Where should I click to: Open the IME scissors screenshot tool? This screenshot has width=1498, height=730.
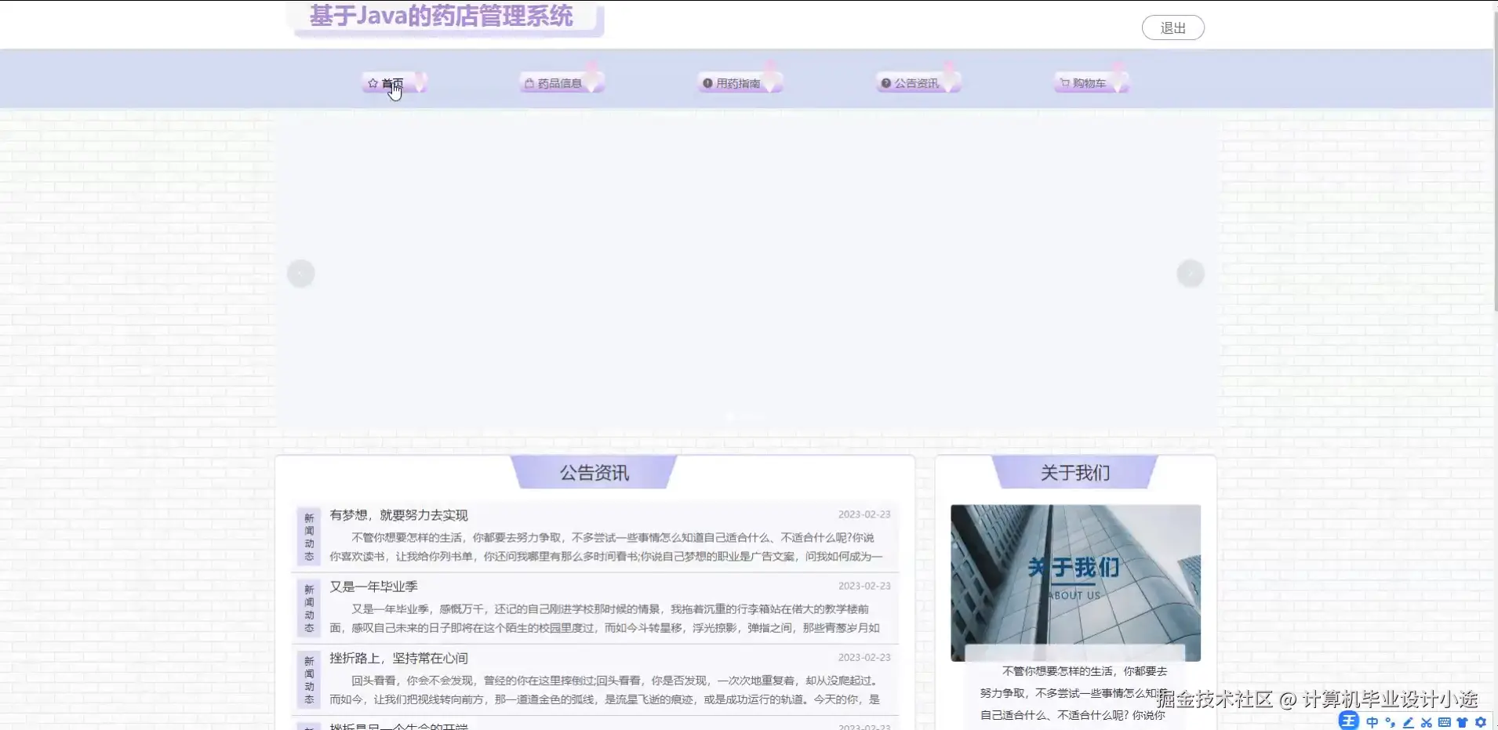(1426, 722)
